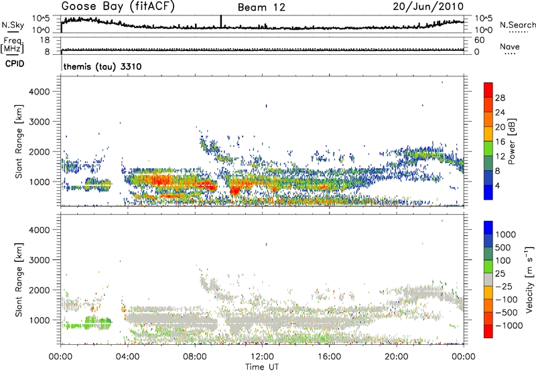This screenshot has width=536, height=371.
Task: Click the 'Time UT' axis title
Action: 262,367
